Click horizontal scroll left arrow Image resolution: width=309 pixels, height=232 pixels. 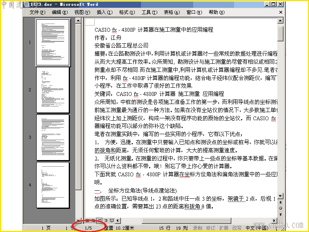click(x=118, y=220)
